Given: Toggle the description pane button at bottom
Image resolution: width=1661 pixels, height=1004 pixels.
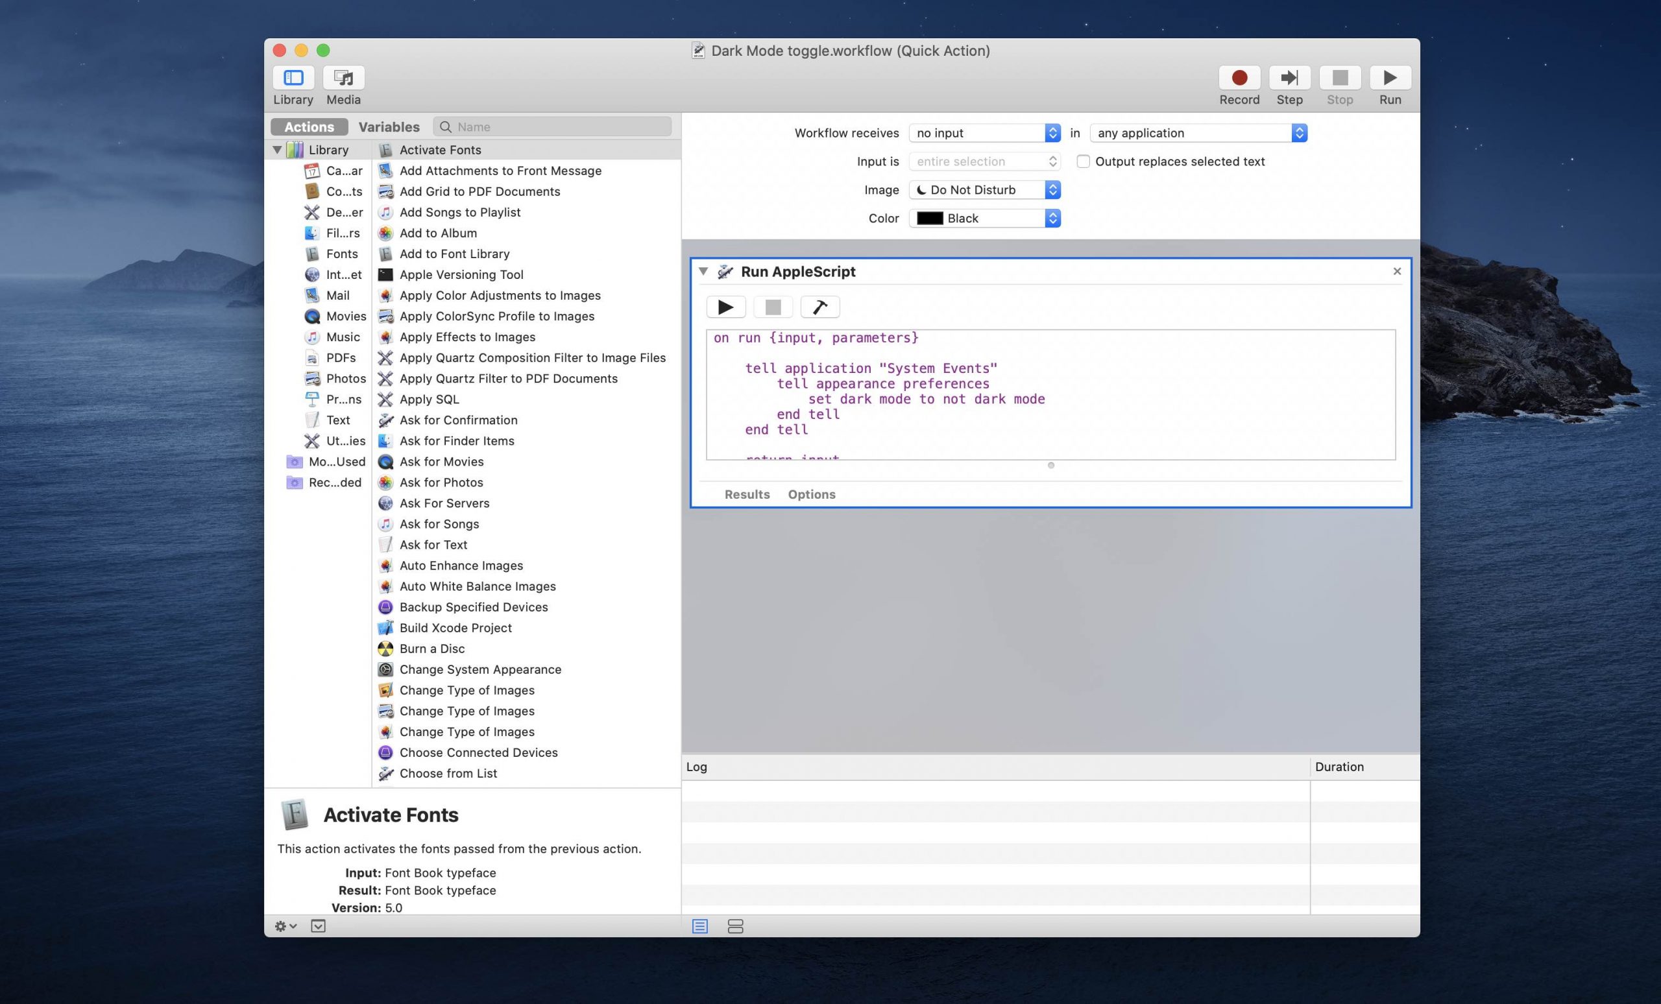Looking at the screenshot, I should [318, 926].
